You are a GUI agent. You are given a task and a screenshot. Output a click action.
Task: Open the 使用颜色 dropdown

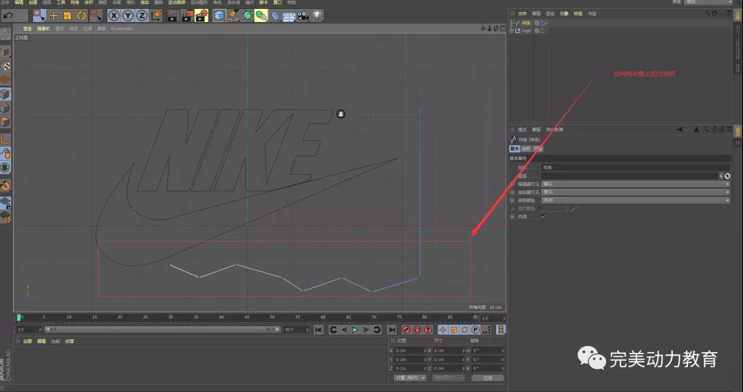coord(636,200)
